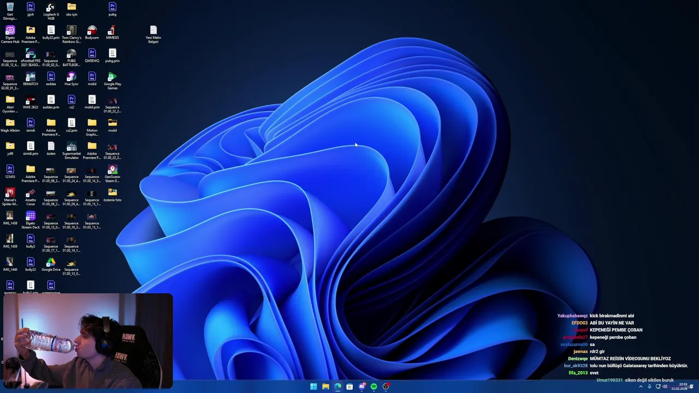Select the özdenle foto folder
This screenshot has width=699, height=393.
pos(112,195)
